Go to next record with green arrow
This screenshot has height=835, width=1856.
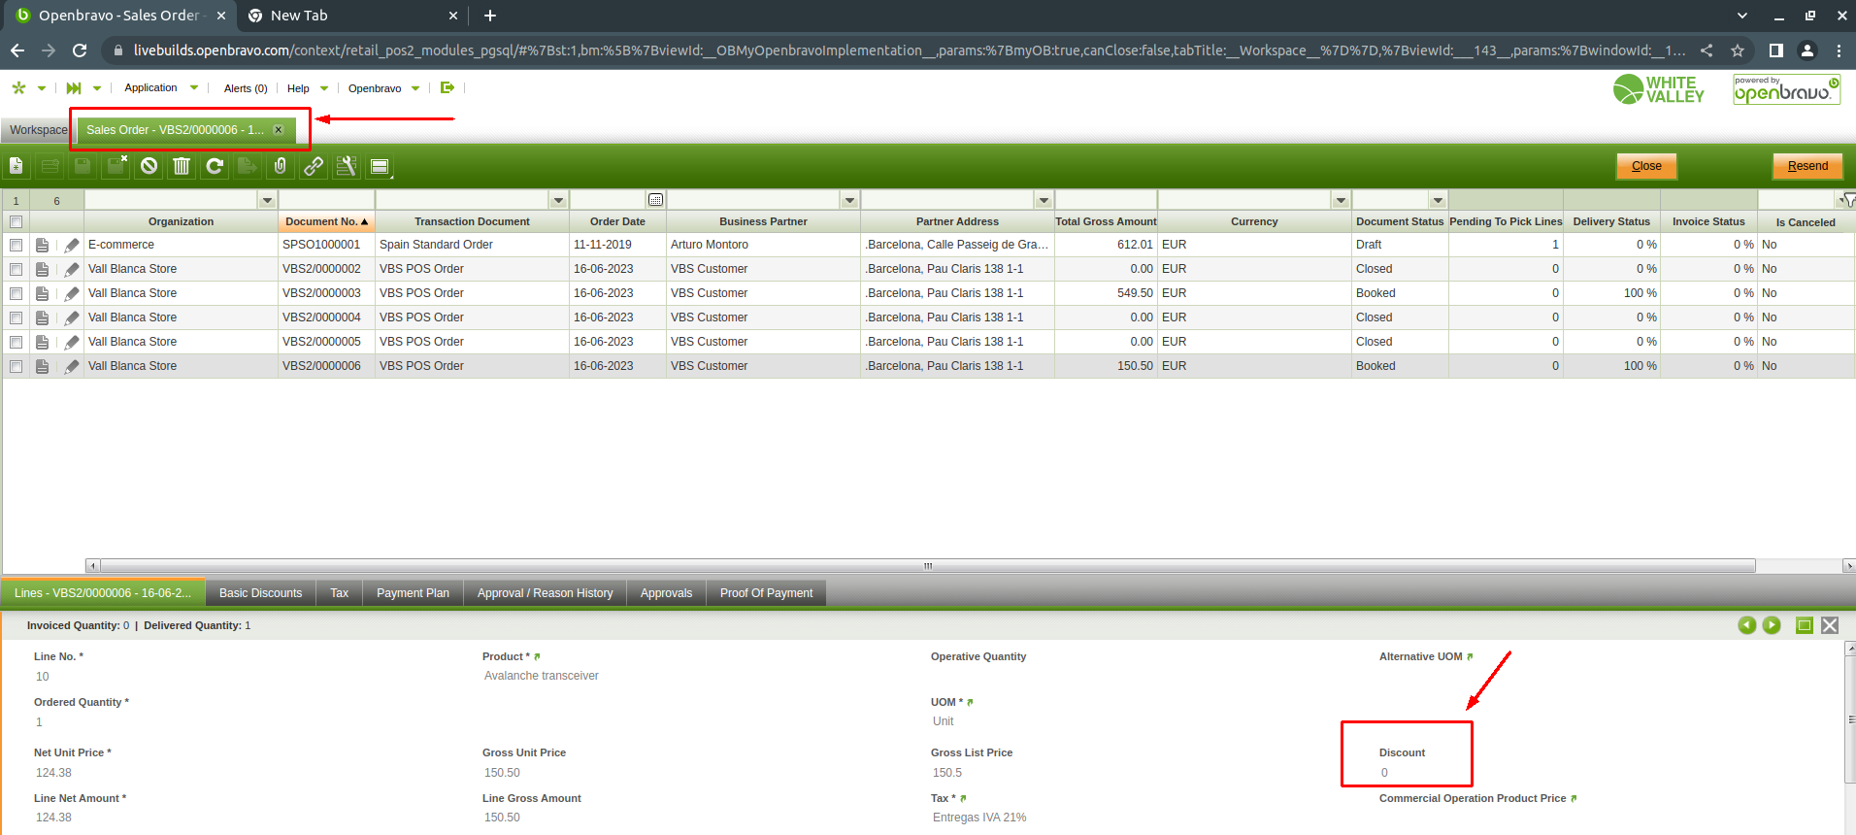[1772, 625]
